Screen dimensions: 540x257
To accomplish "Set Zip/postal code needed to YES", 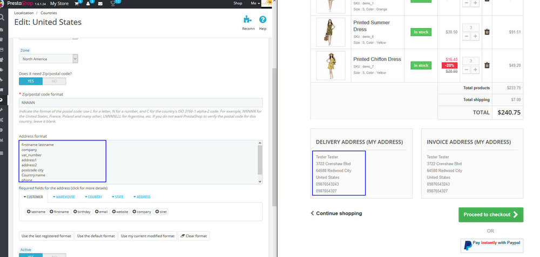I will coord(31,82).
